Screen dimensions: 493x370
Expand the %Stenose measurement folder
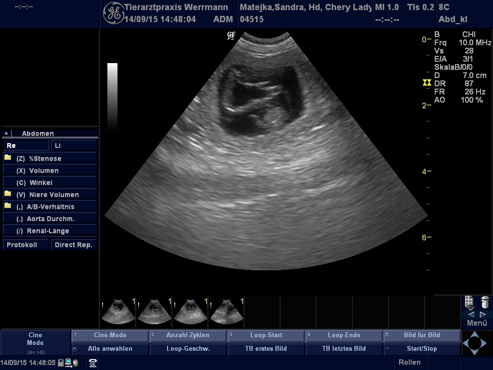[8, 158]
